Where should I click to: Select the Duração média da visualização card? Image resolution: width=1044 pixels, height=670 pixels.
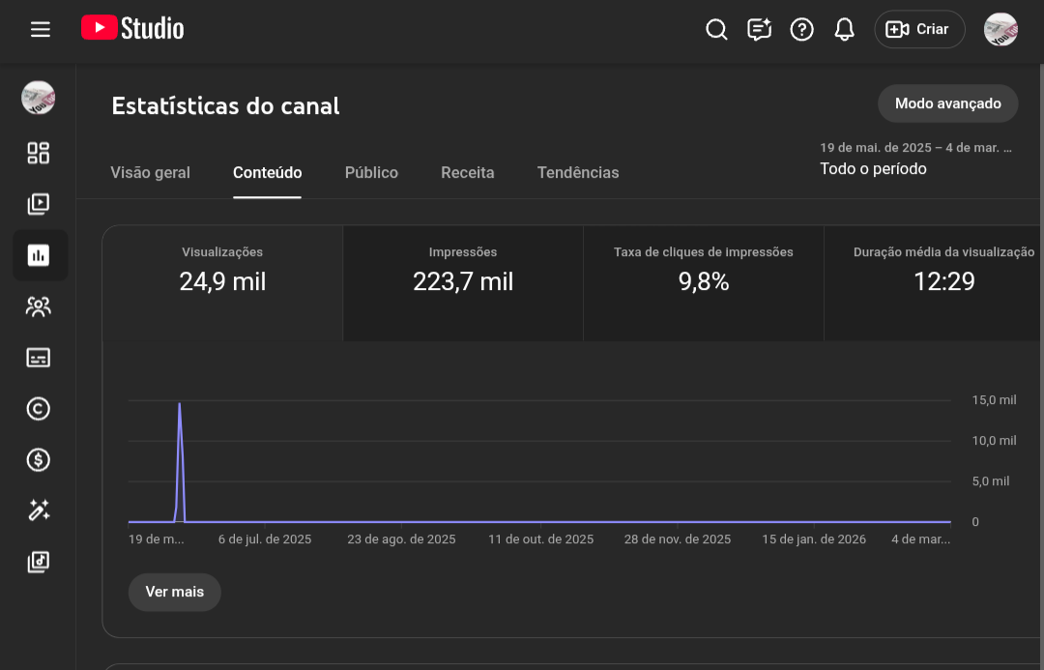[934, 283]
